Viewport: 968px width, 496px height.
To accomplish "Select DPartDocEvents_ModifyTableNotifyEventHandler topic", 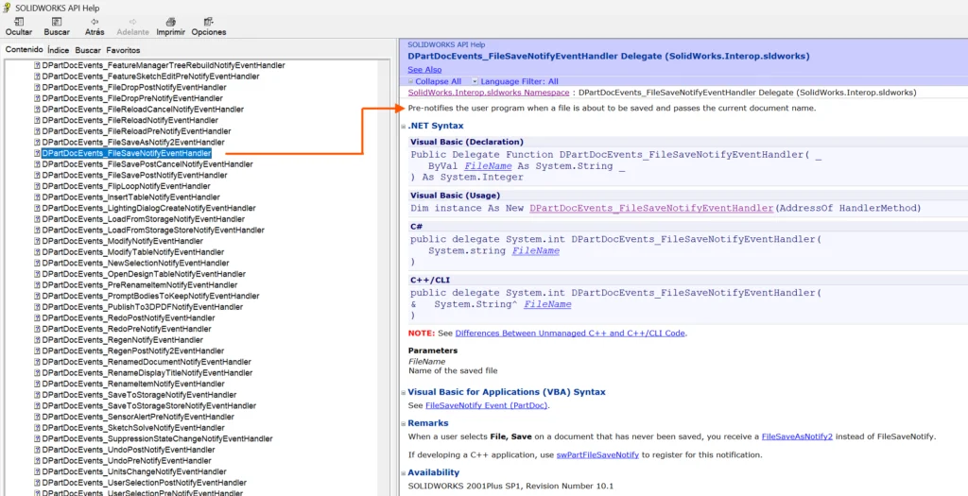I will click(132, 252).
